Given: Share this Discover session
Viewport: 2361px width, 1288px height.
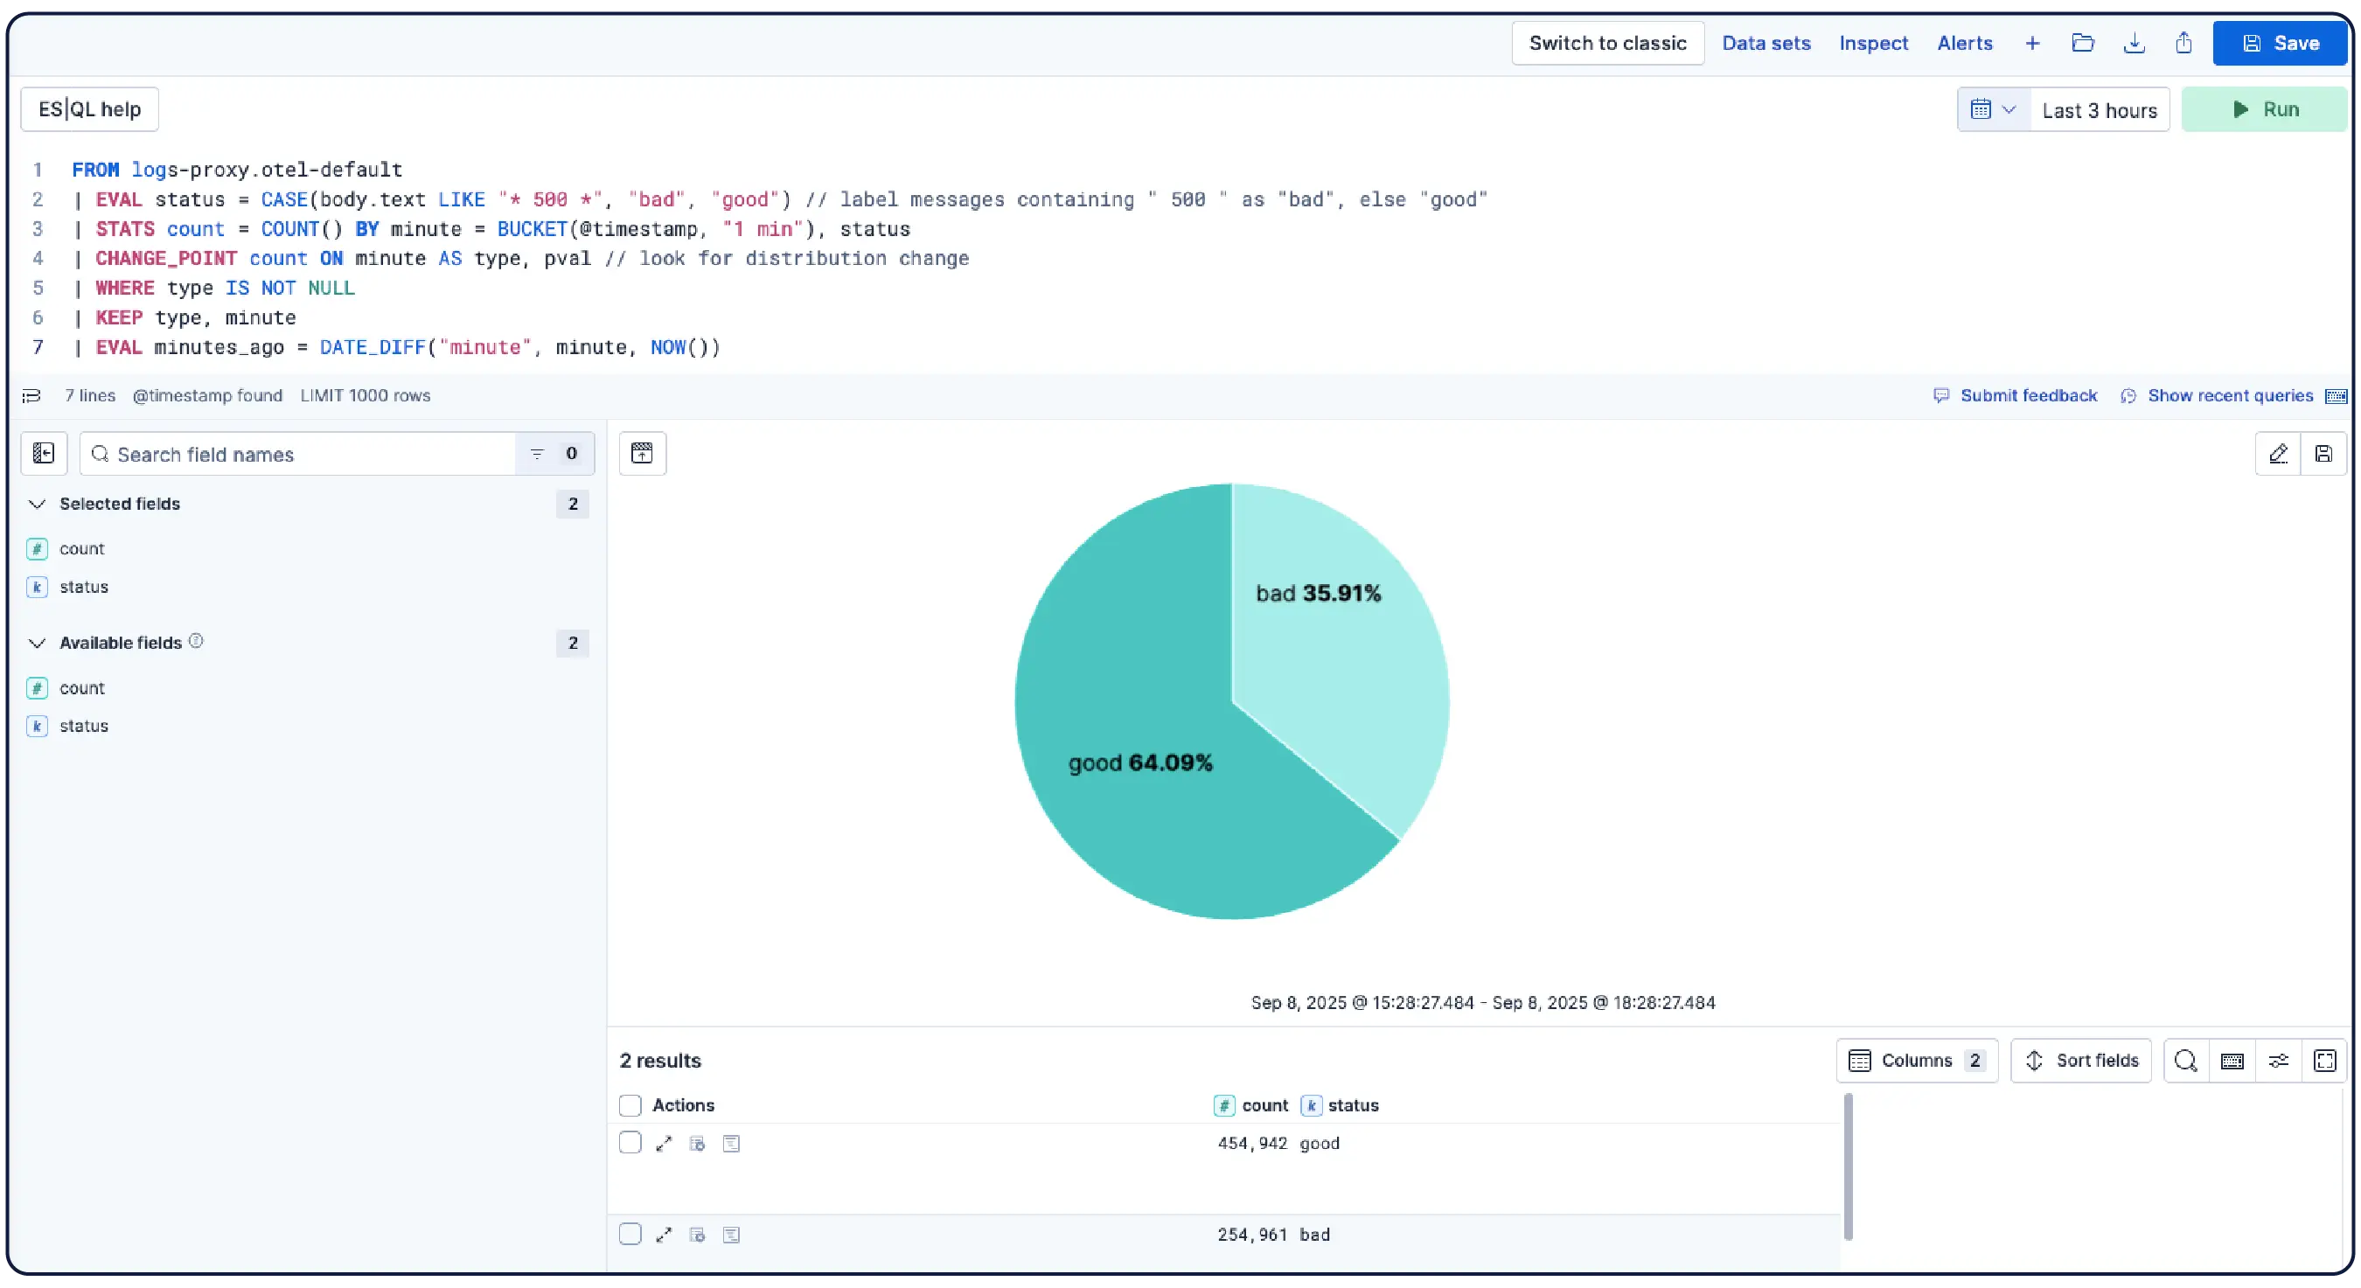Looking at the screenshot, I should [2184, 43].
